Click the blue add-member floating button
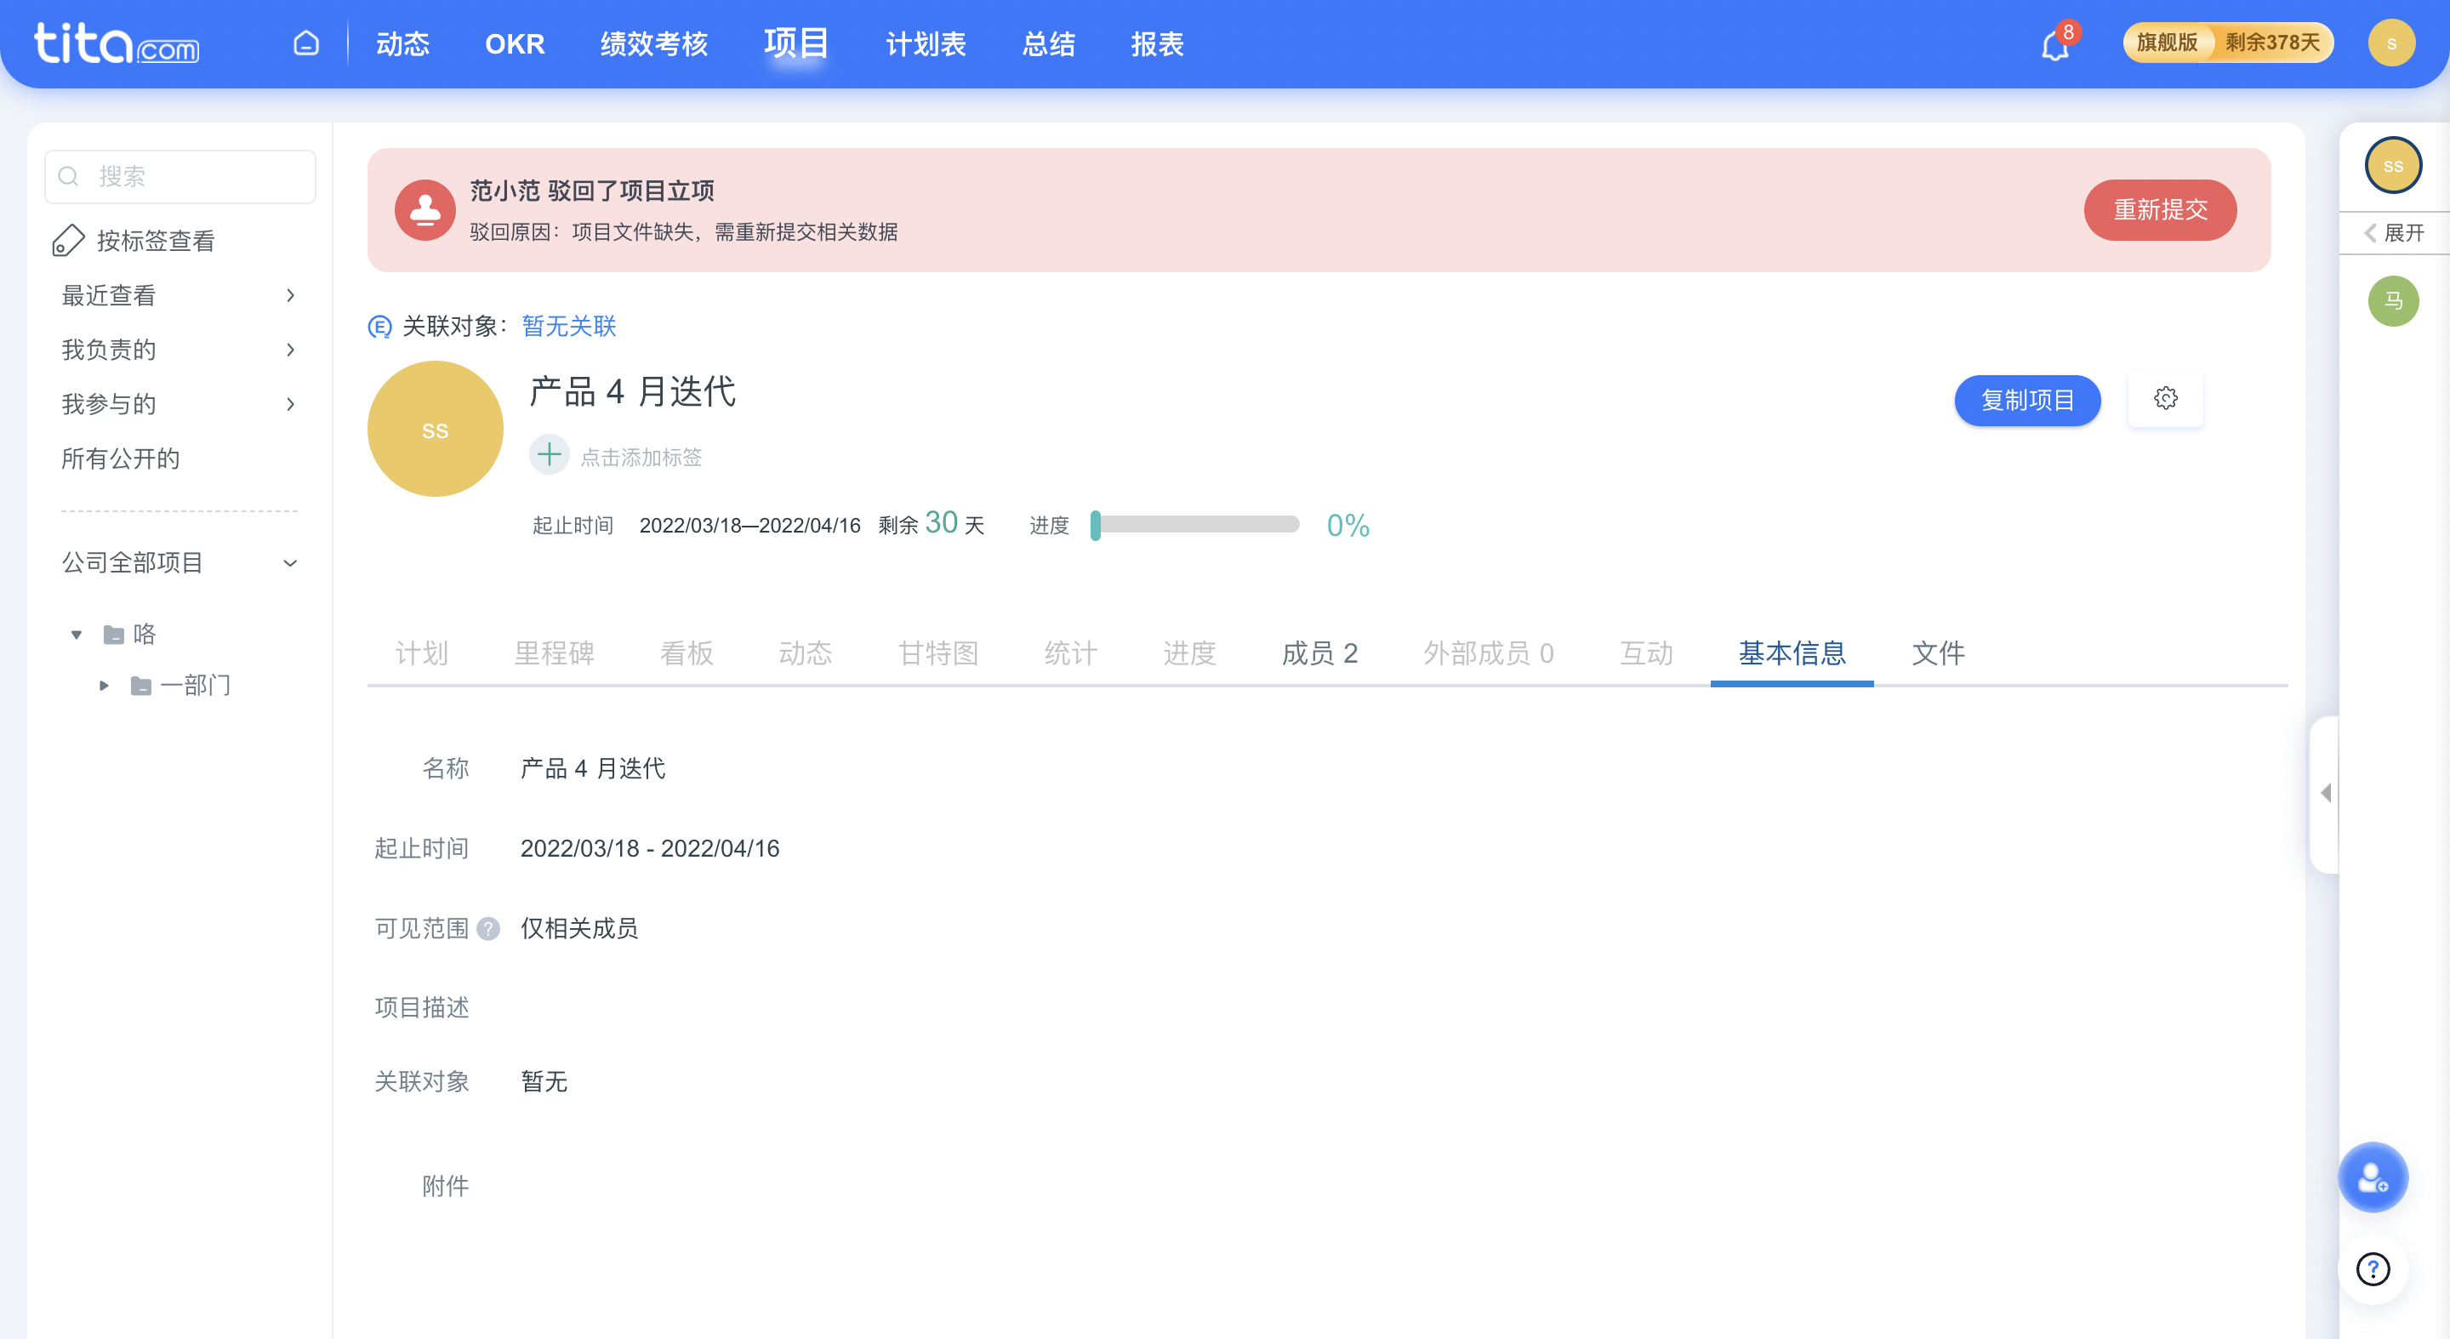The image size is (2450, 1339). [2373, 1177]
